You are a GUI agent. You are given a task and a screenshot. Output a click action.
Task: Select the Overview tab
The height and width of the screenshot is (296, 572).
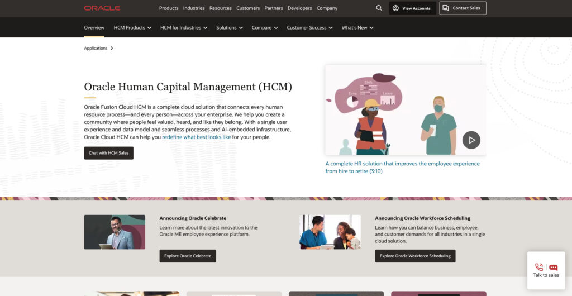[x=94, y=27]
